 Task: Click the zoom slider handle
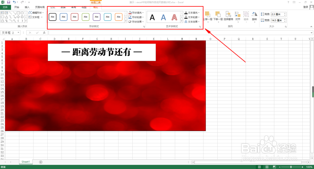[291, 167]
